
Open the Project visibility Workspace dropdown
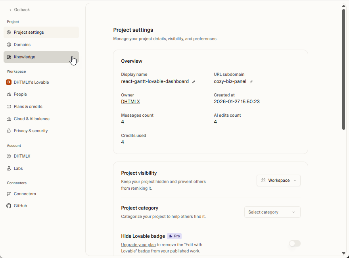pos(278,180)
